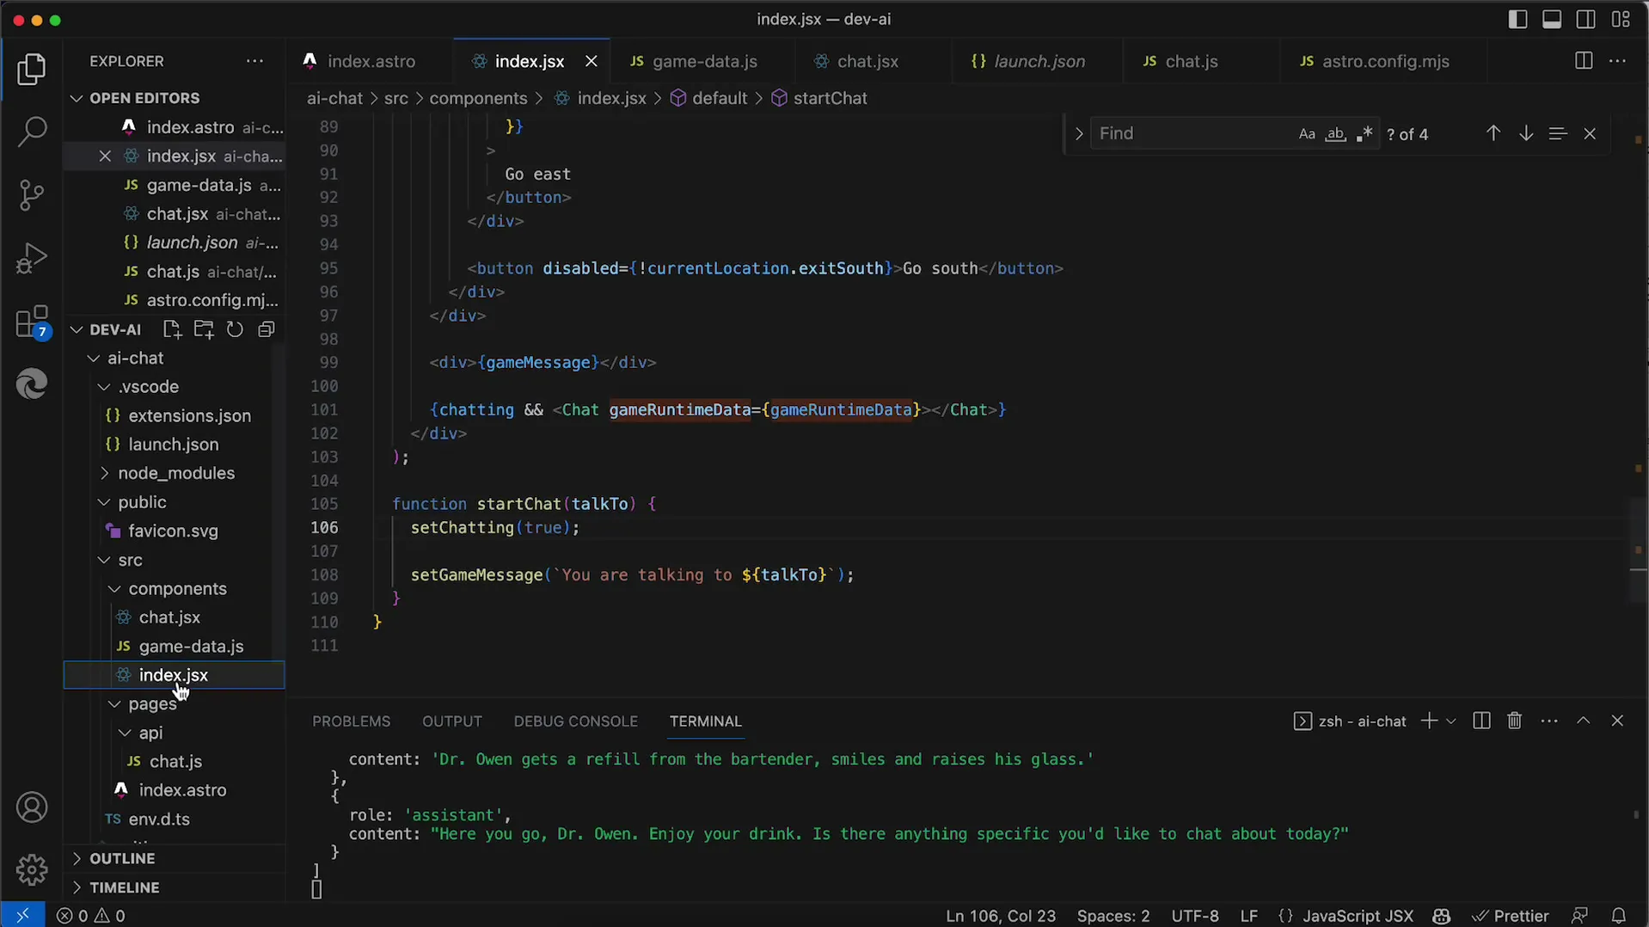The height and width of the screenshot is (927, 1649).
Task: Open terminal panel more actions
Action: click(x=1549, y=721)
